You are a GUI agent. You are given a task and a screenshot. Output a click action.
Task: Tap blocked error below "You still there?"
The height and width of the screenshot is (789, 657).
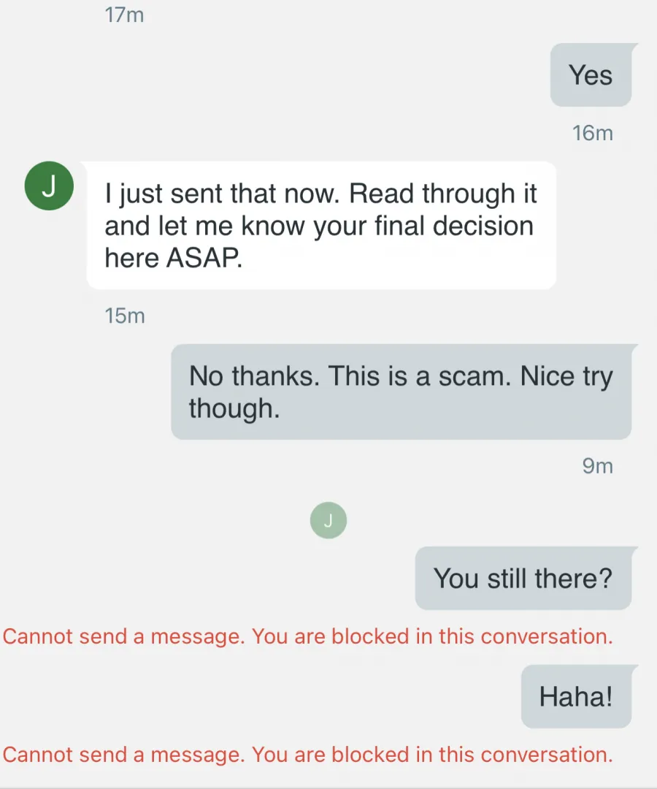click(x=307, y=636)
